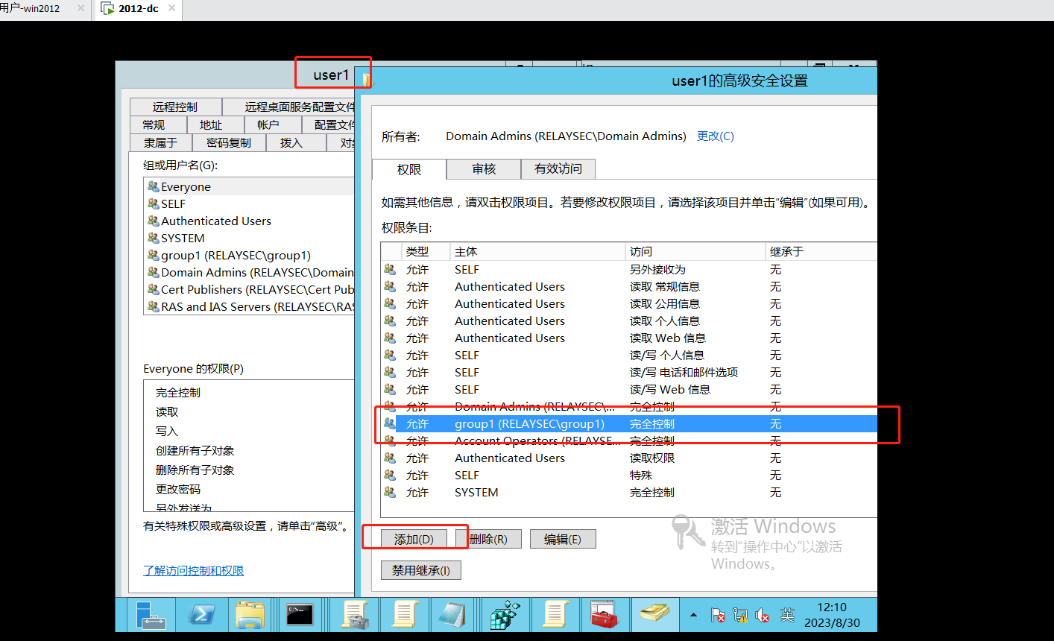This screenshot has width=1054, height=641.
Task: Open the 了解访问控制和权限 link
Action: 194,570
